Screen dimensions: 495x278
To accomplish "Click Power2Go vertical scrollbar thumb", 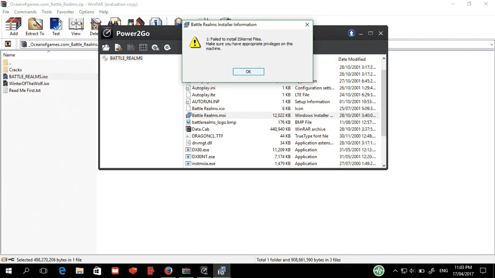I will coord(384,102).
